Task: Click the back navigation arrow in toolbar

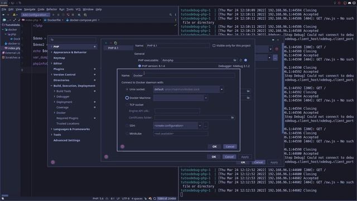Action: click(x=3, y=15)
